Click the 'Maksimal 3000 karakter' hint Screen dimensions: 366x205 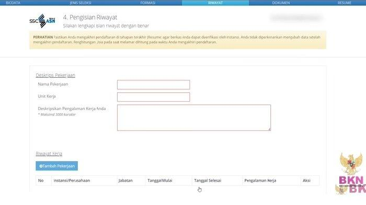(x=56, y=115)
